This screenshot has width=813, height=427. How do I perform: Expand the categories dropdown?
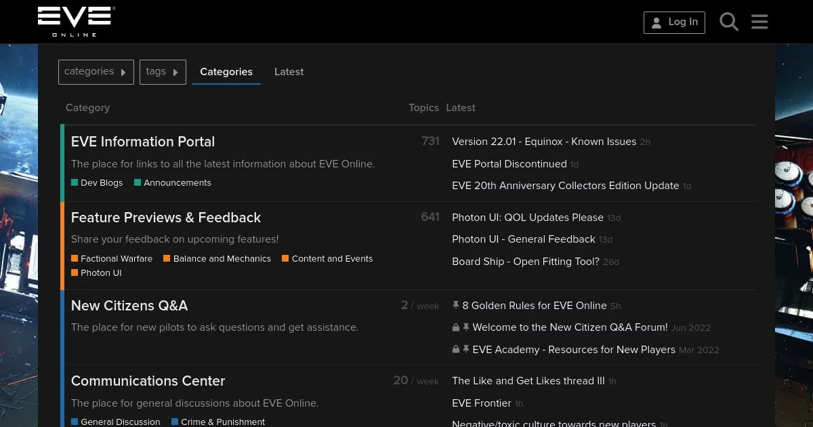coord(96,72)
